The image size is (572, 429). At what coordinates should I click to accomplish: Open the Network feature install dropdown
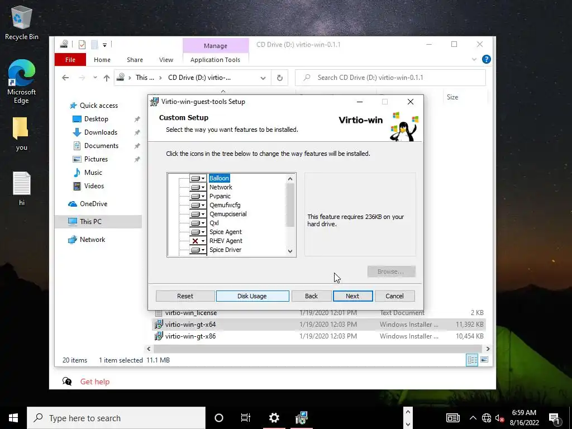(198, 187)
